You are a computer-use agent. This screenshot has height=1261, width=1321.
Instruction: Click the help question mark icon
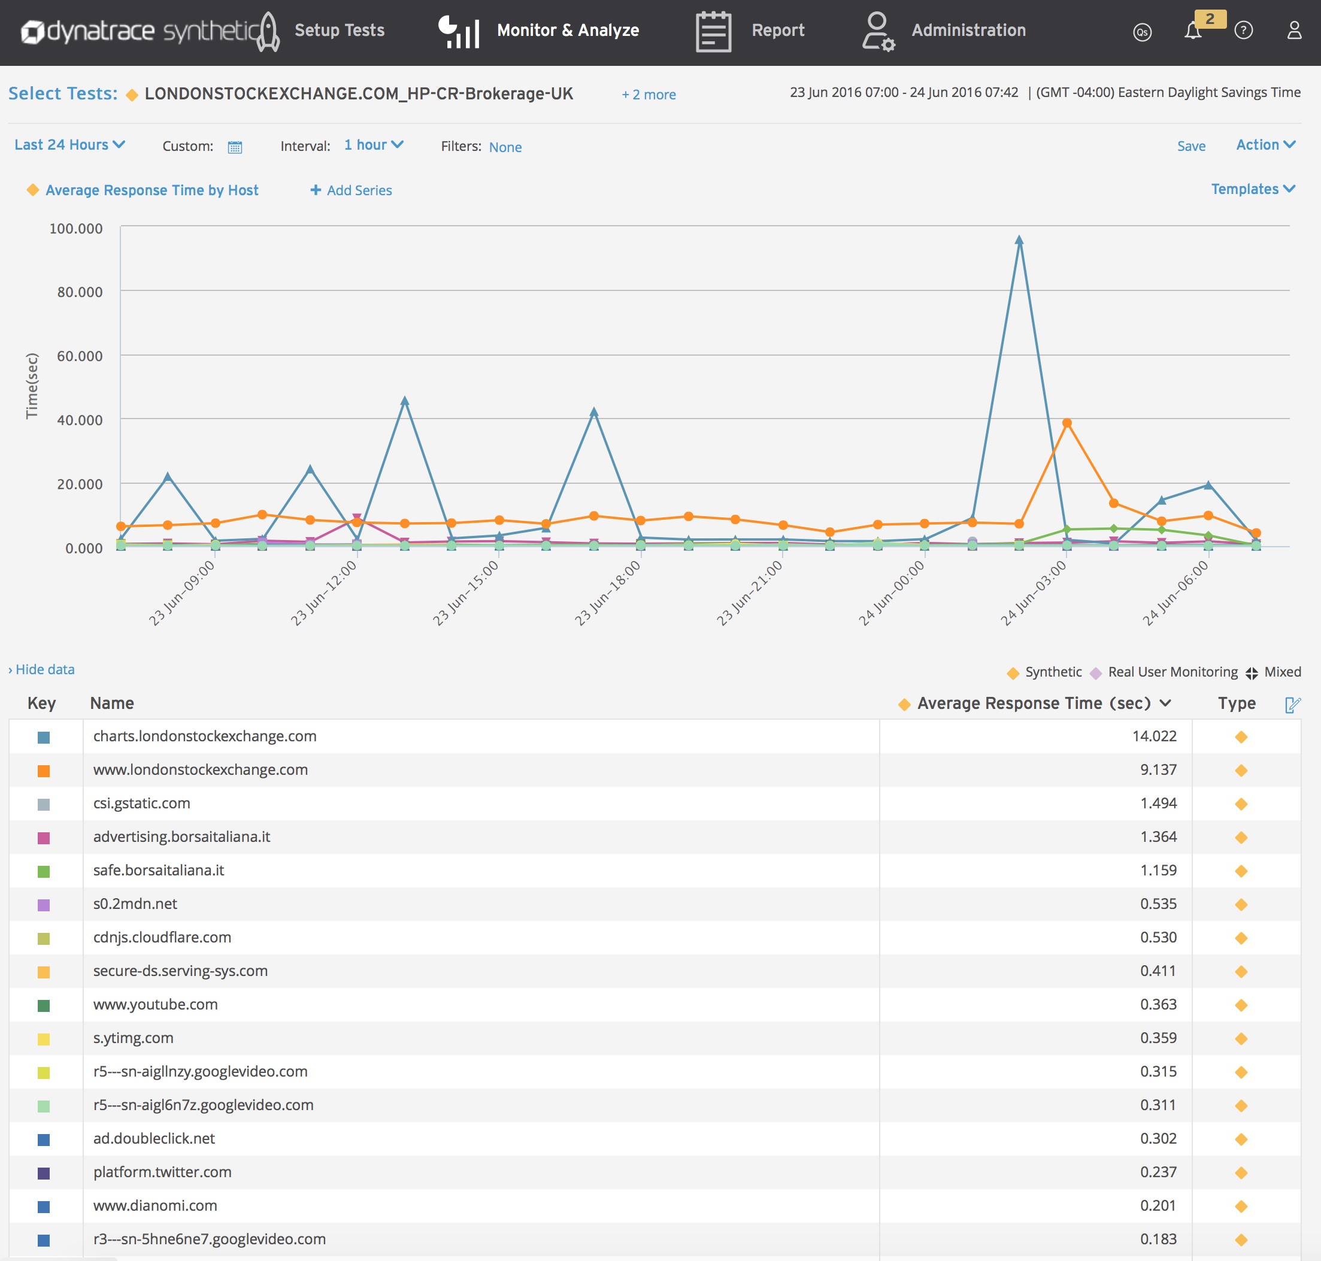point(1244,31)
